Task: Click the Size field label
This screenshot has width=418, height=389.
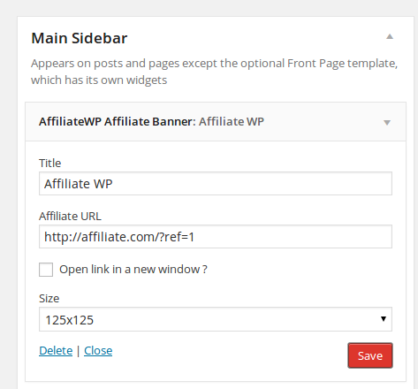Action: pyautogui.click(x=49, y=299)
